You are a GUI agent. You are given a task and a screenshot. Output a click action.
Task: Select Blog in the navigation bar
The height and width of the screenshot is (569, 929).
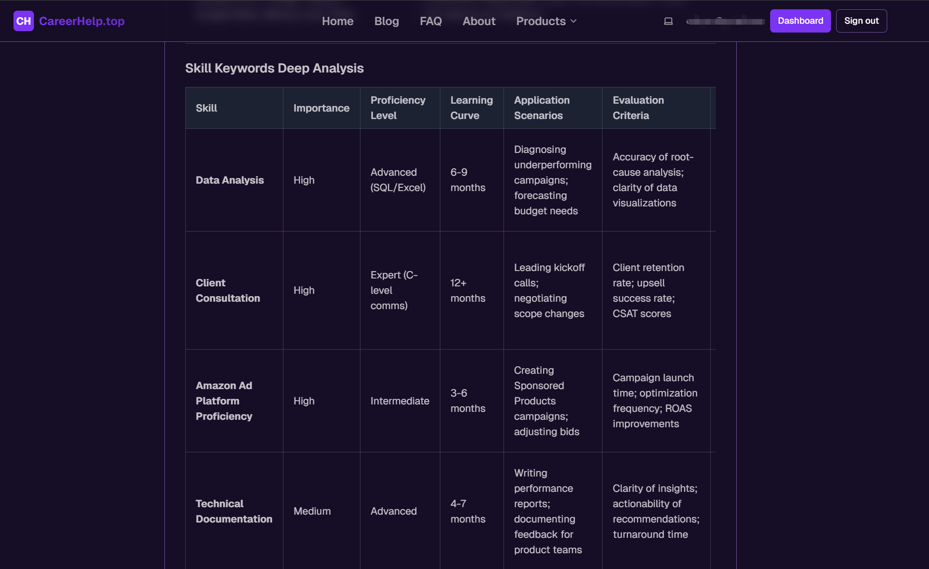386,21
